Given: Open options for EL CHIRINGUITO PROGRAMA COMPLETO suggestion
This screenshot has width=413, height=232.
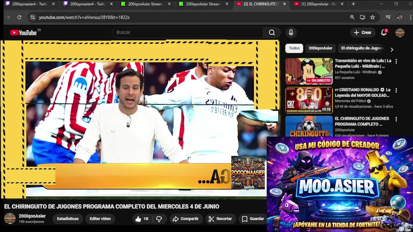Looking at the screenshot, I should pos(396,119).
